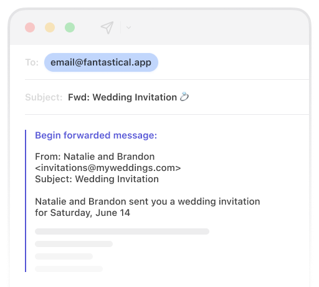Click the forwarded Subject: Wedding Invitation line

coord(97,179)
